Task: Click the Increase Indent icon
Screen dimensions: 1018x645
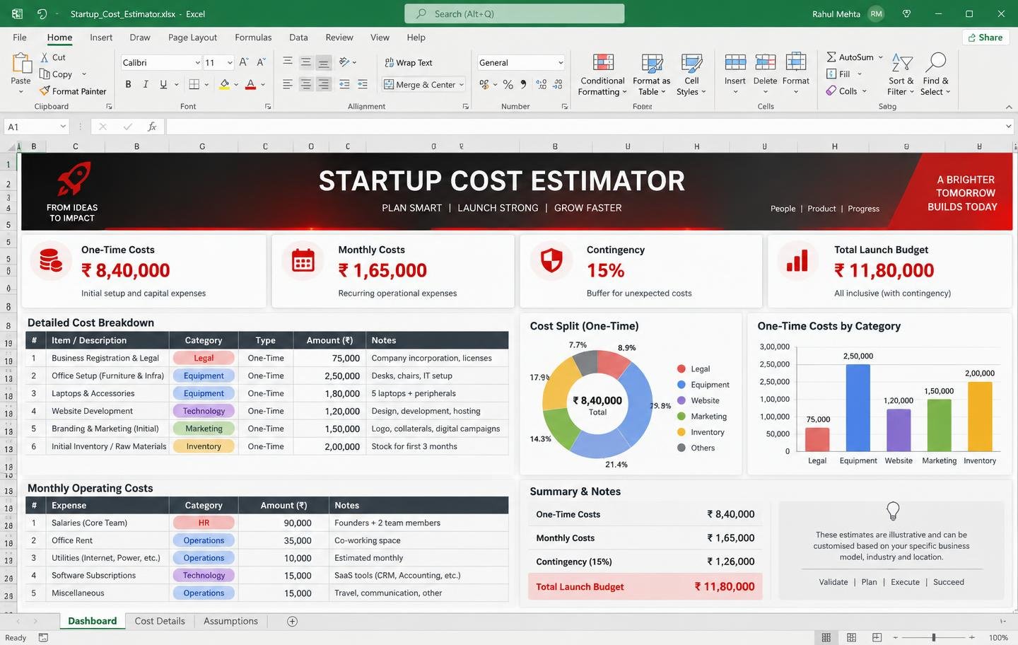Action: coord(363,84)
